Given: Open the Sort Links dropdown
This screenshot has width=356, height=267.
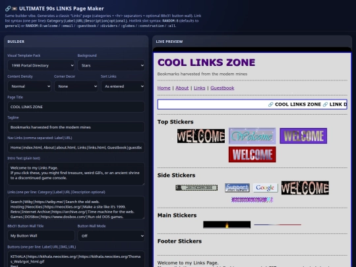Looking at the screenshot, I should click(123, 86).
